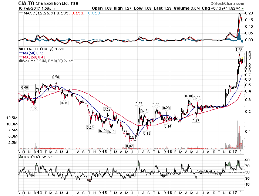
Task: Click the Champion Iron Ltd. company name
Action: tap(52, 3)
